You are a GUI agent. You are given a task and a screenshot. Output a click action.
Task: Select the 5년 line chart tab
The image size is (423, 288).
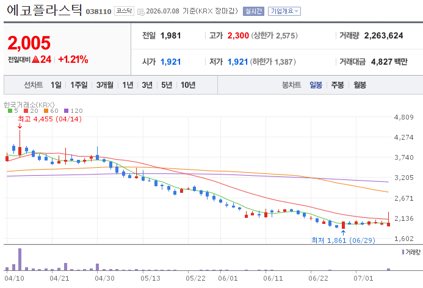tap(167, 85)
